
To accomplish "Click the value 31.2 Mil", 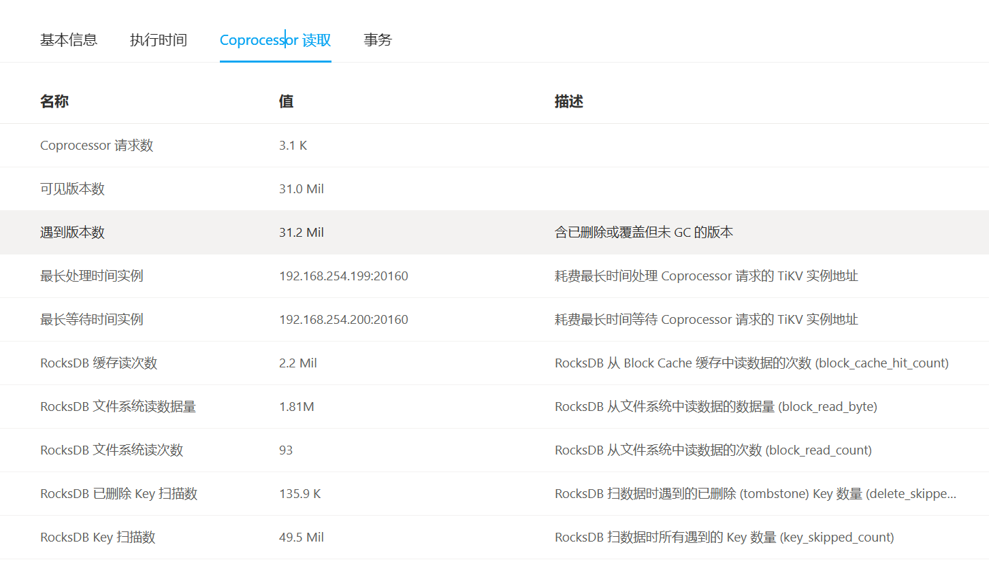I will pos(302,233).
